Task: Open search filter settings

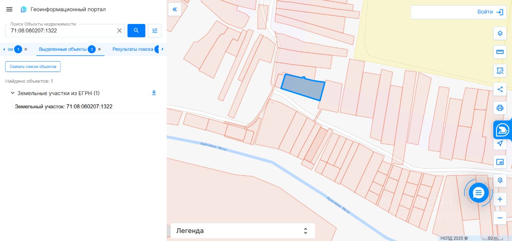Action: point(155,30)
